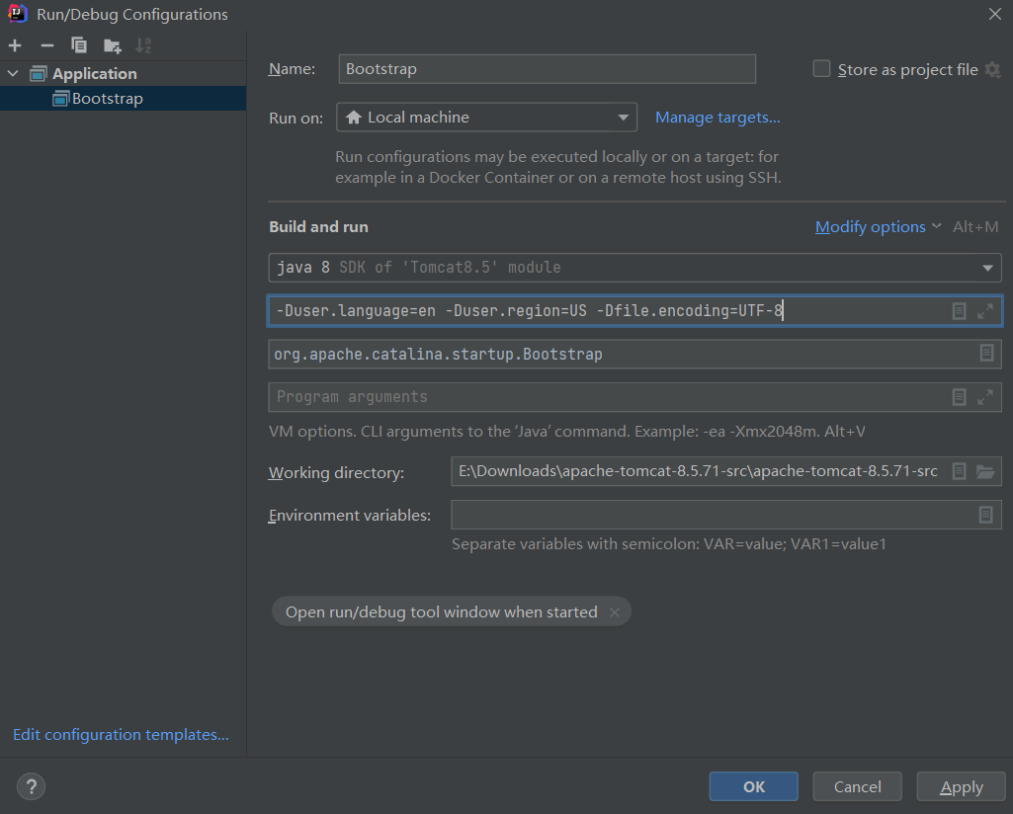1013x814 pixels.
Task: Open the Modify options menu
Action: pos(878,227)
